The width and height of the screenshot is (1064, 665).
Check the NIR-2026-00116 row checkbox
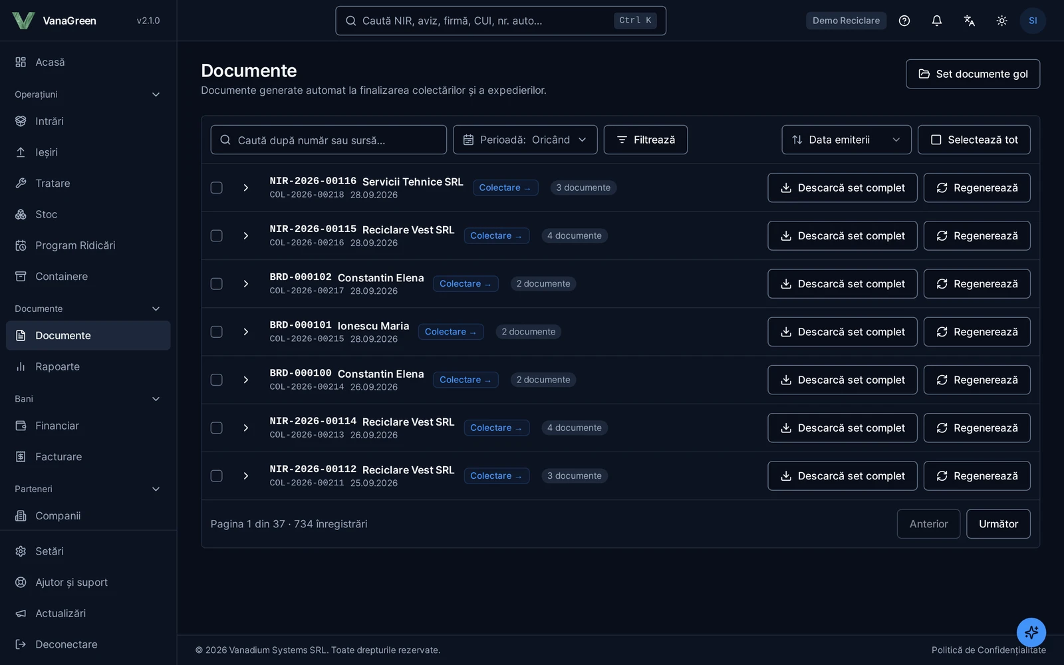[217, 188]
